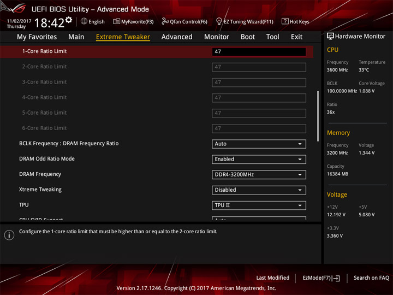Click the Capacity 16384 MB value
This screenshot has width=393, height=295.
tap(337, 174)
